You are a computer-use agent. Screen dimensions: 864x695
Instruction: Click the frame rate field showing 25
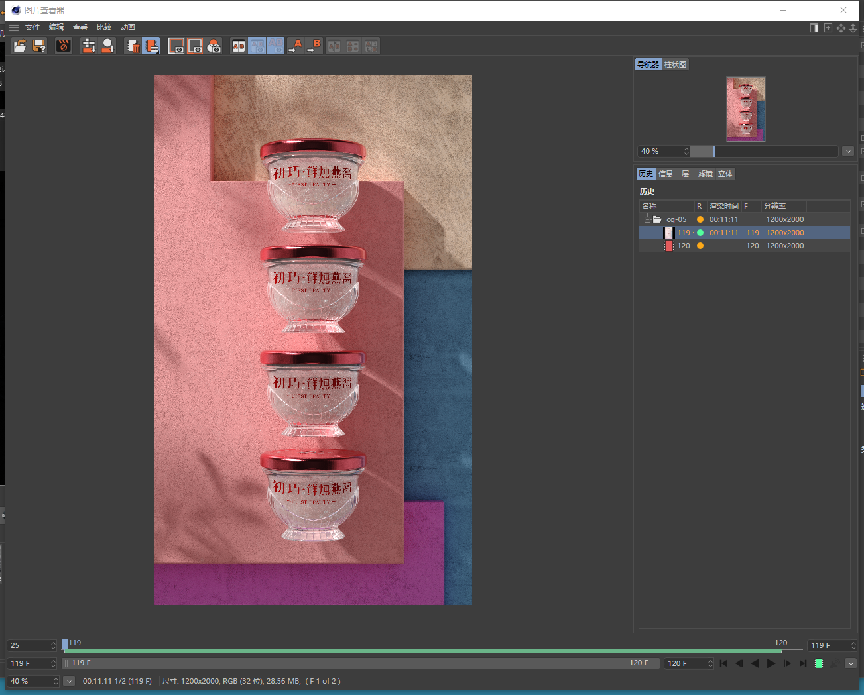pyautogui.click(x=32, y=645)
